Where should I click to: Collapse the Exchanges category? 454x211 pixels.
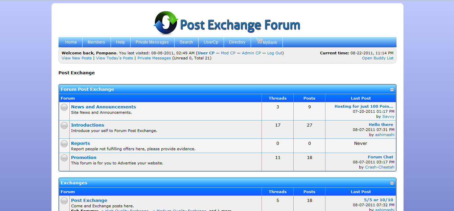click(x=392, y=183)
